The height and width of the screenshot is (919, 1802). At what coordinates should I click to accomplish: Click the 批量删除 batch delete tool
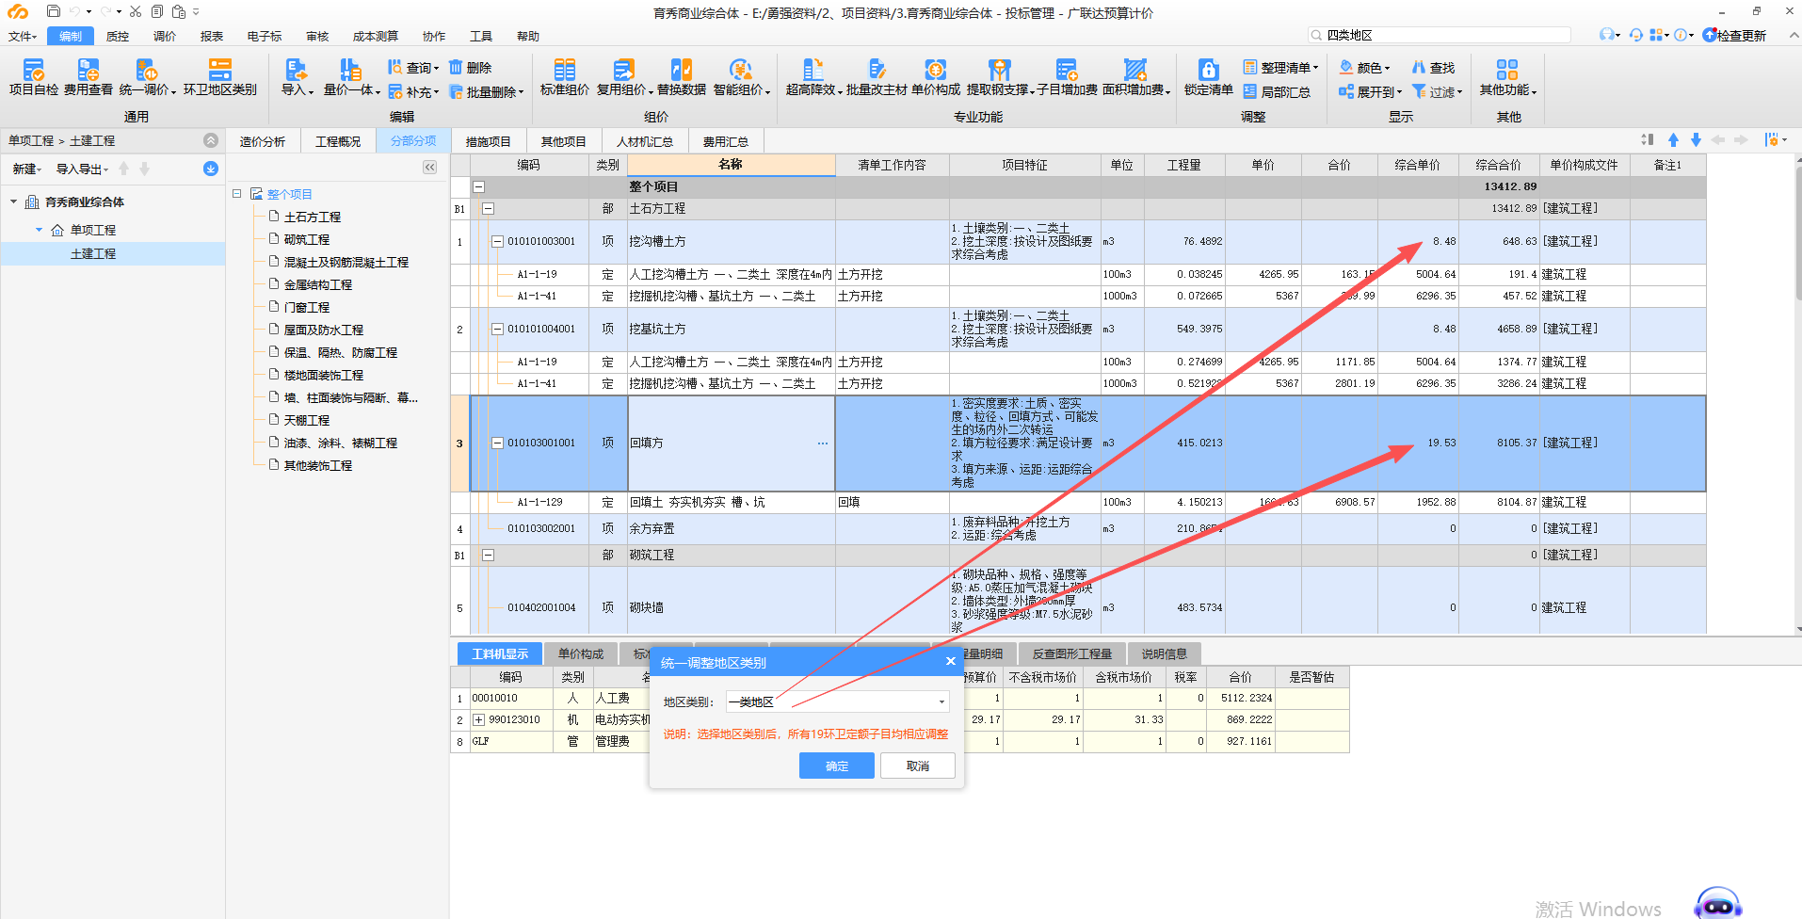[486, 92]
